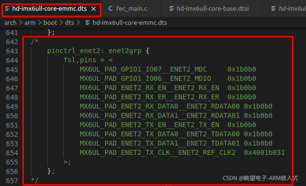Open 'boot' breadcrumb folder
The width and height of the screenshot is (306, 186).
click(x=50, y=23)
